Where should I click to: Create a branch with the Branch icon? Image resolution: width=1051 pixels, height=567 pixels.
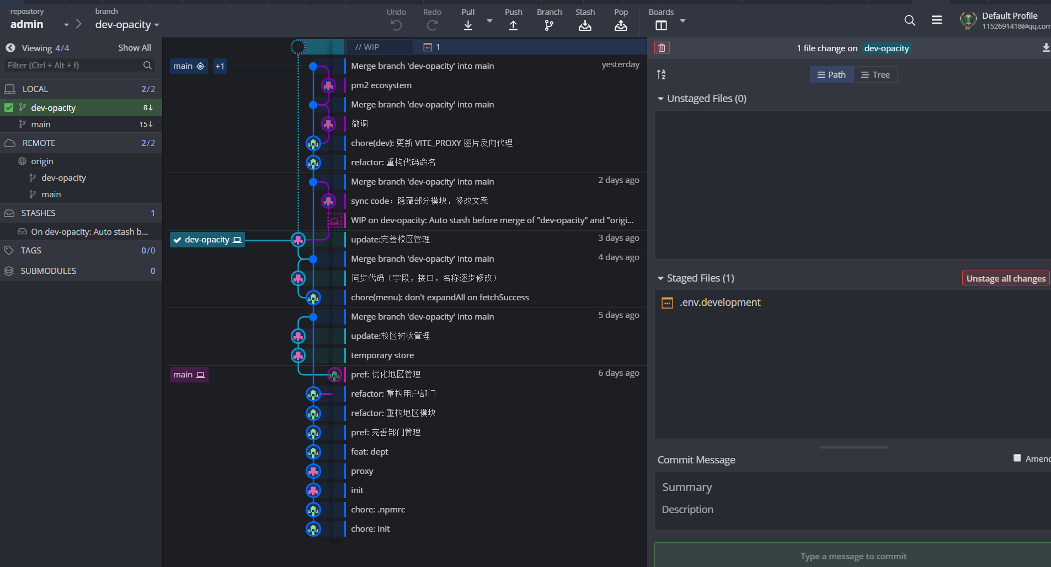(x=549, y=25)
